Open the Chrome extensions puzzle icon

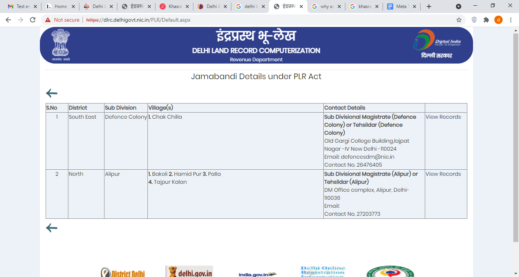(x=486, y=20)
